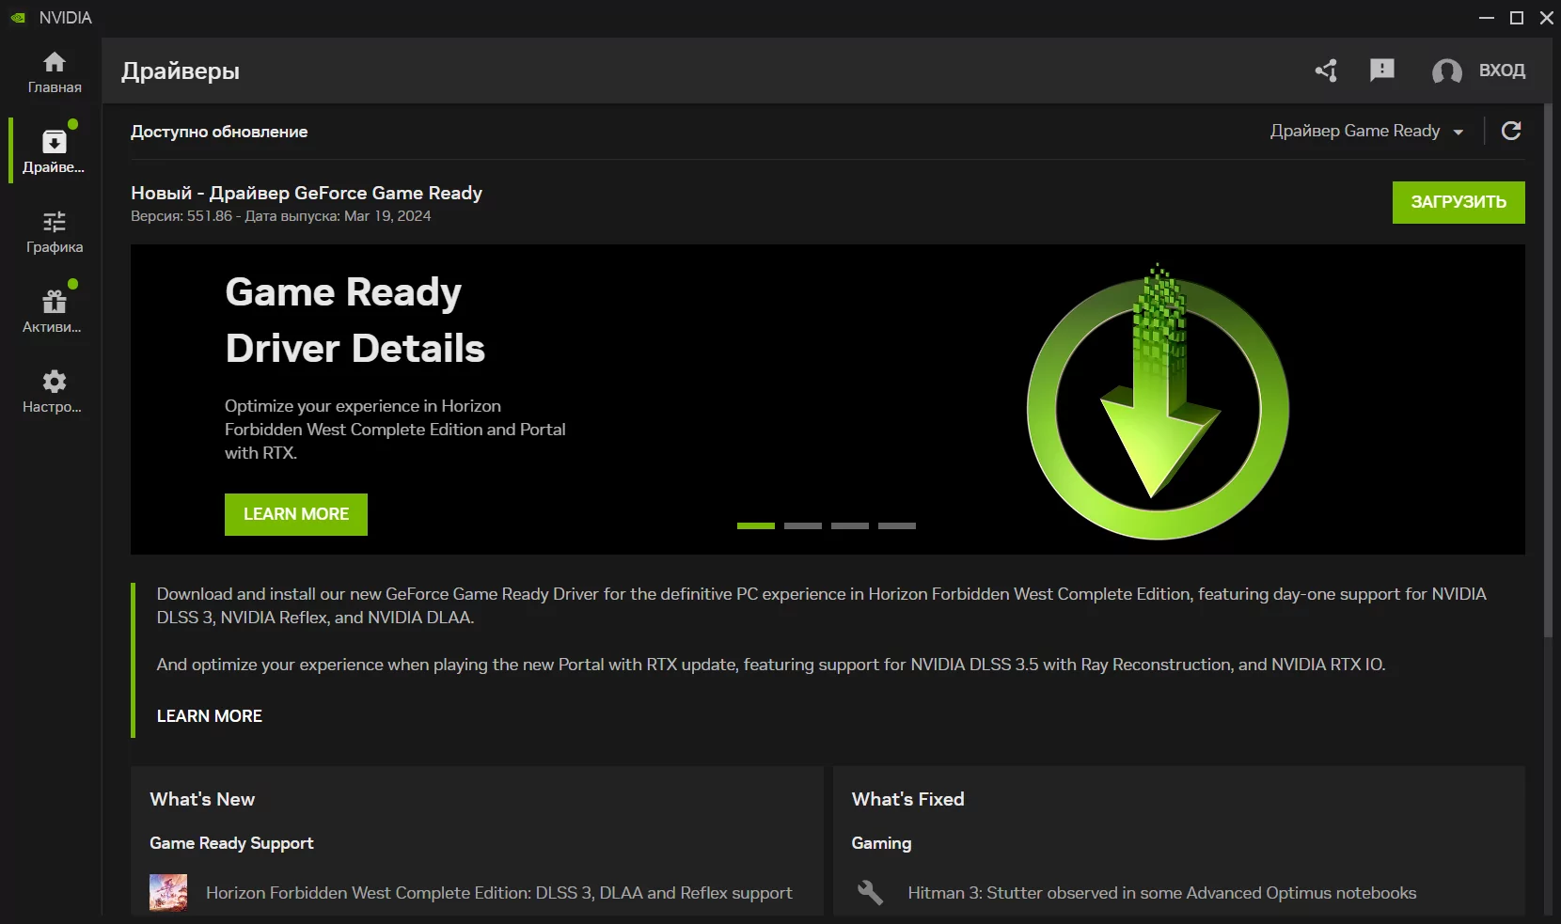Click the green download arrow graphic

point(1158,401)
